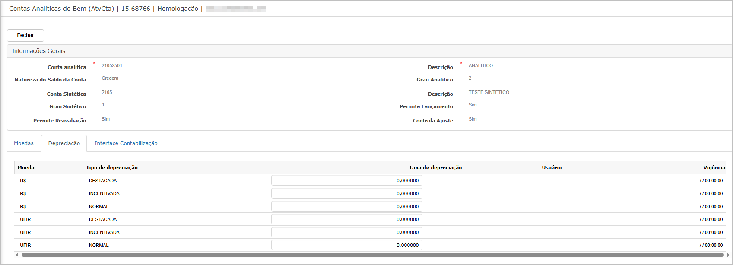
Task: Click the Fechar button
Action: [x=25, y=35]
